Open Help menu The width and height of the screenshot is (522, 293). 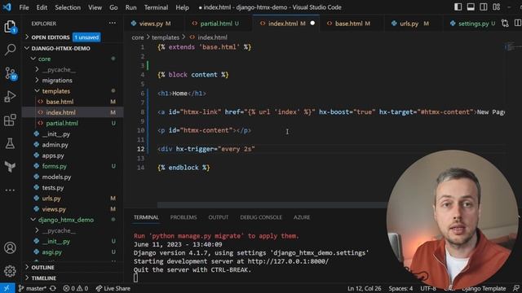(182, 7)
